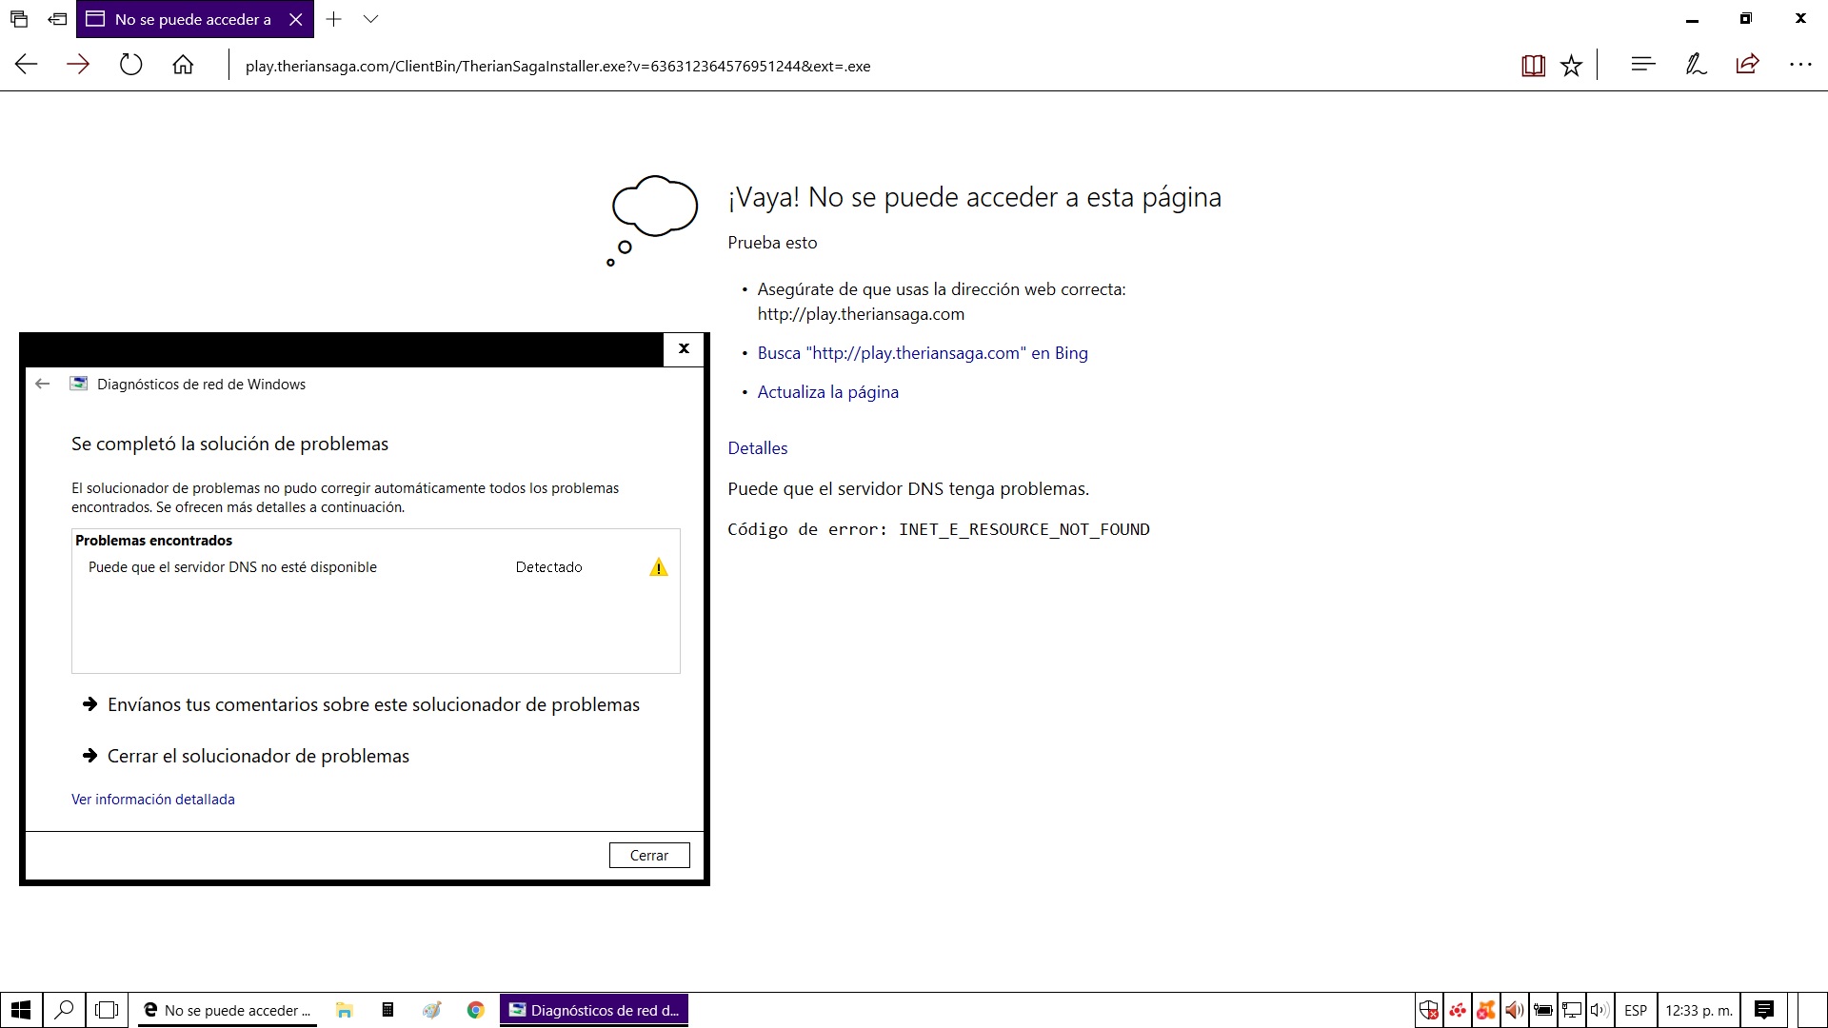Open clock showing 12:33 p. m.
The width and height of the screenshot is (1828, 1028).
[x=1699, y=1010]
